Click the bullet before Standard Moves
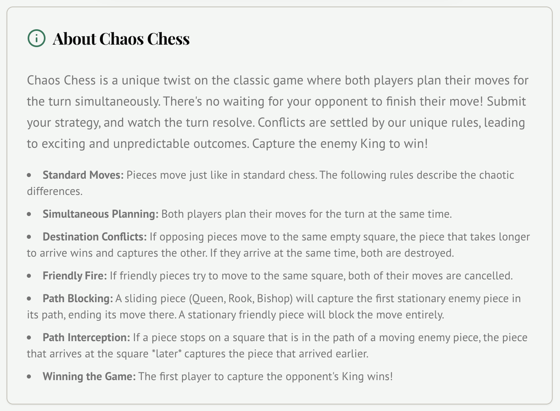560x411 pixels. tap(29, 175)
